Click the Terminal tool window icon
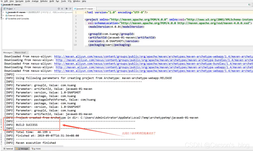Viewport: 253px width, 151px height. pyautogui.click(x=4, y=149)
